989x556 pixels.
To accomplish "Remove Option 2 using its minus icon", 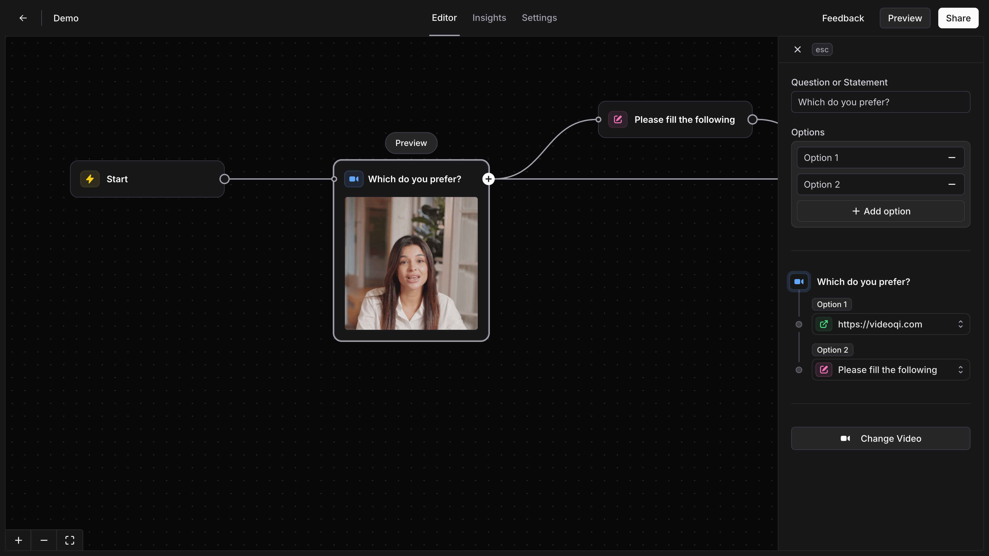I will (x=952, y=185).
